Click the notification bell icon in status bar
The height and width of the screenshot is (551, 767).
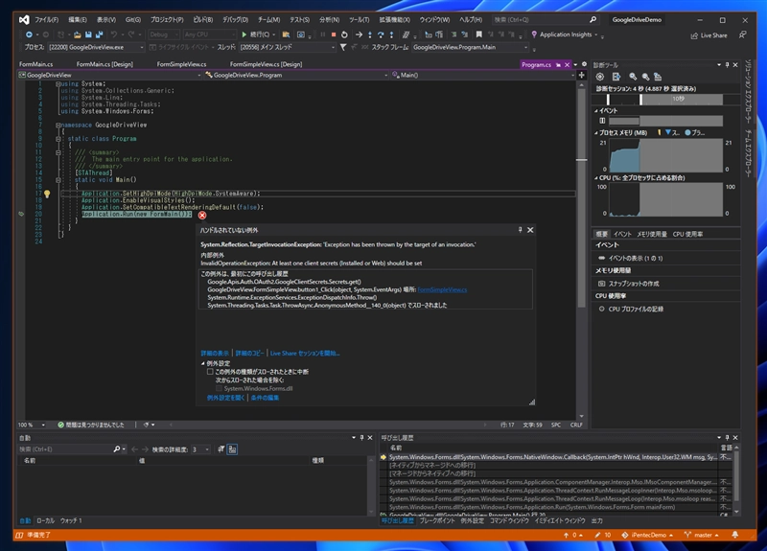(x=734, y=535)
